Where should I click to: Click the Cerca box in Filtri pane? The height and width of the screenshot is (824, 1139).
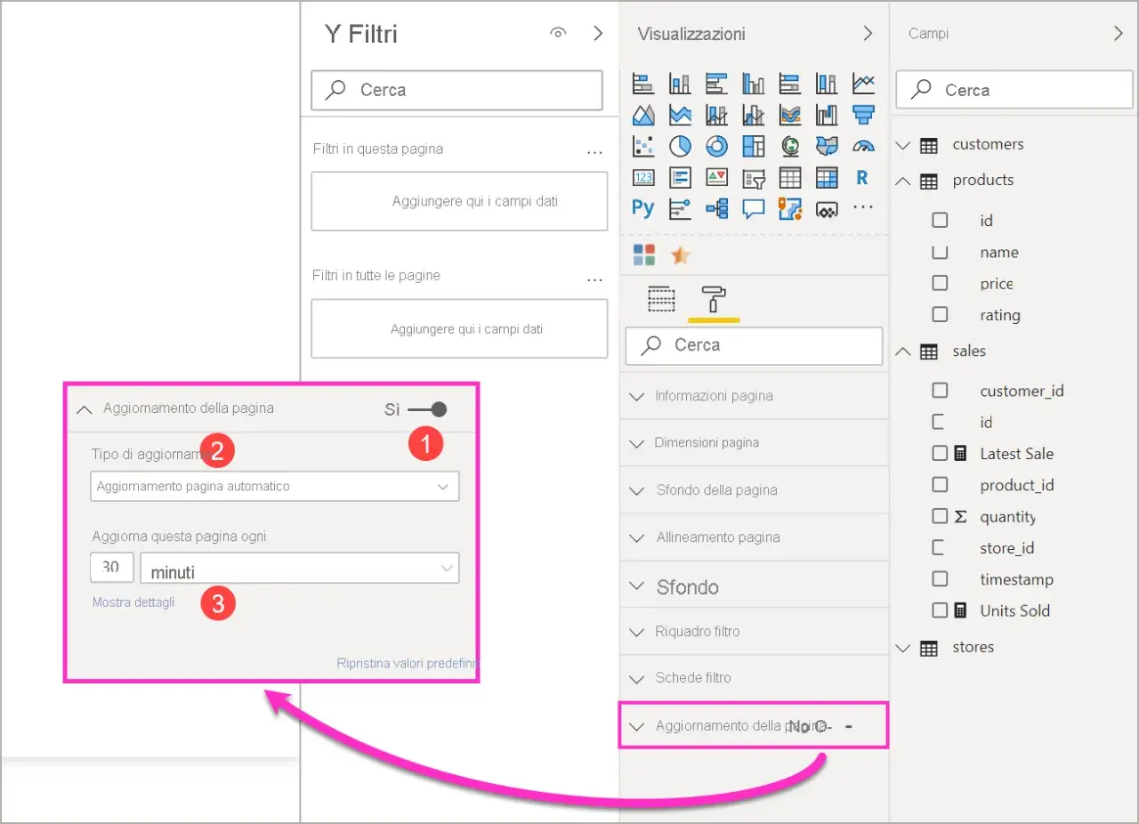[x=457, y=91]
